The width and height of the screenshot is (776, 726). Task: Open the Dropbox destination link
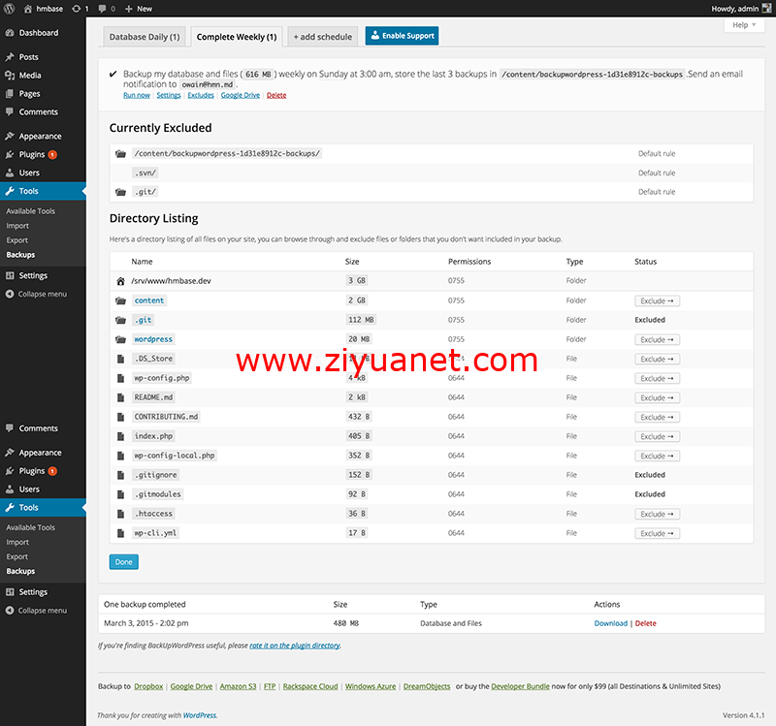148,686
